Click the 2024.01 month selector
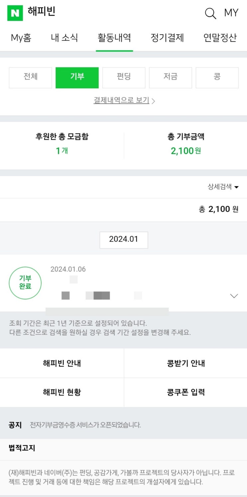 click(124, 240)
